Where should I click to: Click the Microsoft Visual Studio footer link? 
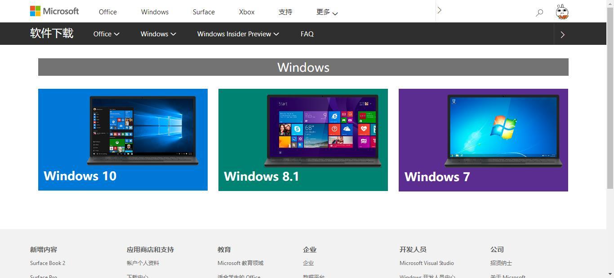426,263
